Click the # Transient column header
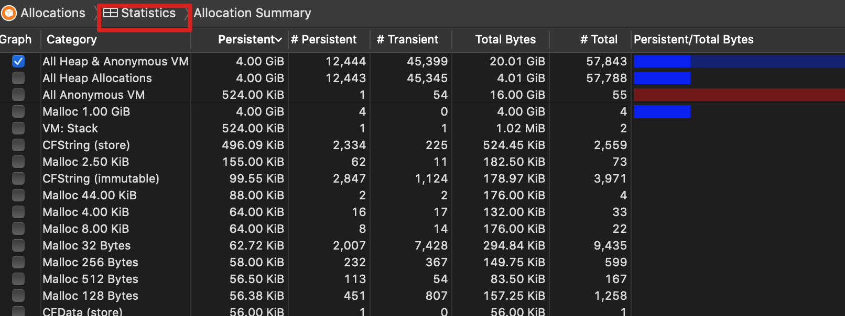 coord(407,39)
